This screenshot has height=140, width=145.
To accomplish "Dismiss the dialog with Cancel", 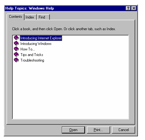I will pyautogui.click(x=123, y=130).
